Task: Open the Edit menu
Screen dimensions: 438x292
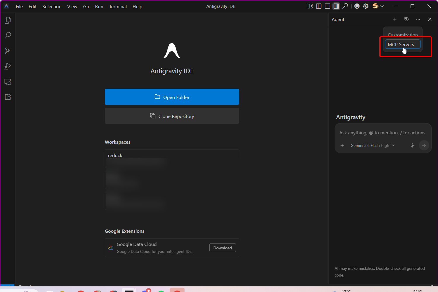Action: [x=32, y=6]
